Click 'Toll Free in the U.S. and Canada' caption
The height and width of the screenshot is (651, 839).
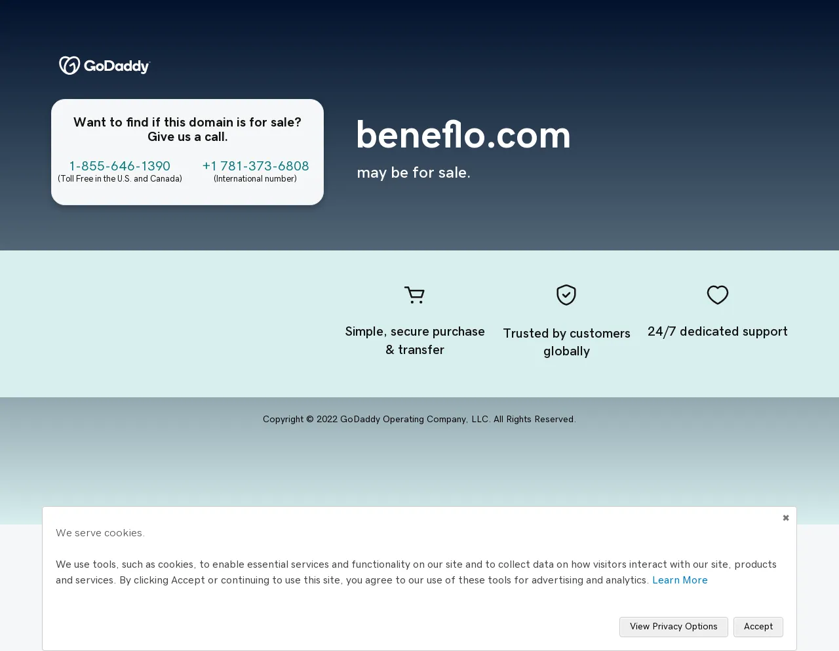coord(120,179)
